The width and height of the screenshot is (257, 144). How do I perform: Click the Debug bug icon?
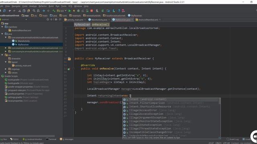pyautogui.click(x=78, y=11)
